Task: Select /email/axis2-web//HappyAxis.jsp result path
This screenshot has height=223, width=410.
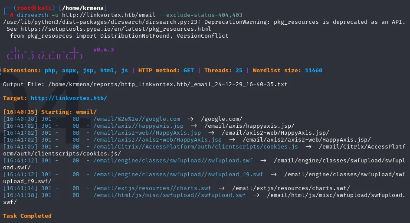Action: tap(147, 133)
